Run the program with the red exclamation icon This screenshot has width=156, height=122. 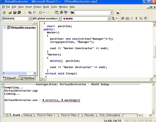tap(136, 18)
